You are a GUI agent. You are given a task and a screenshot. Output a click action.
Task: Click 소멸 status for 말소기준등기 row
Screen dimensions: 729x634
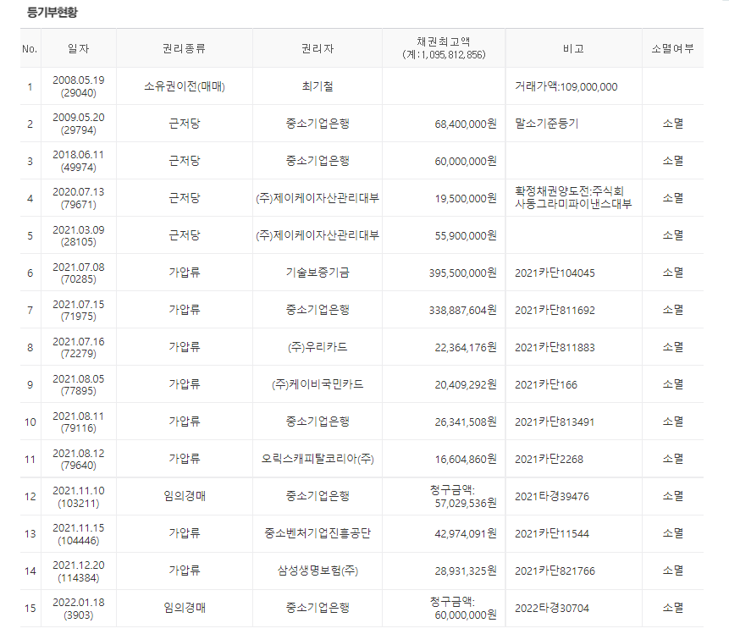672,124
